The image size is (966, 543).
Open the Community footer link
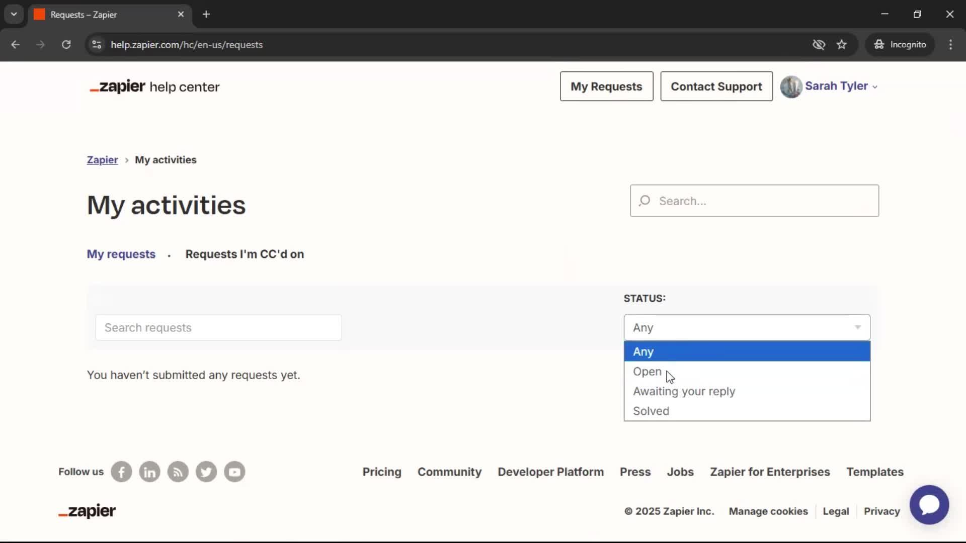click(x=449, y=472)
